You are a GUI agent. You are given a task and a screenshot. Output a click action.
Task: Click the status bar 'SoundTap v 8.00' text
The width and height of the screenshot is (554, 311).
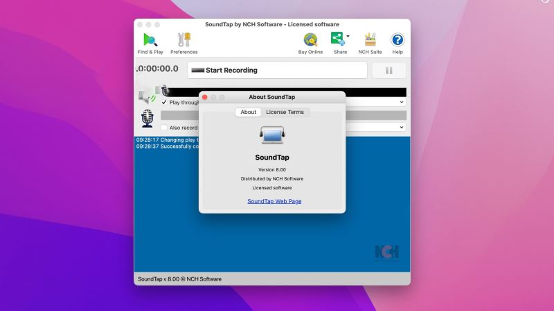pyautogui.click(x=179, y=279)
